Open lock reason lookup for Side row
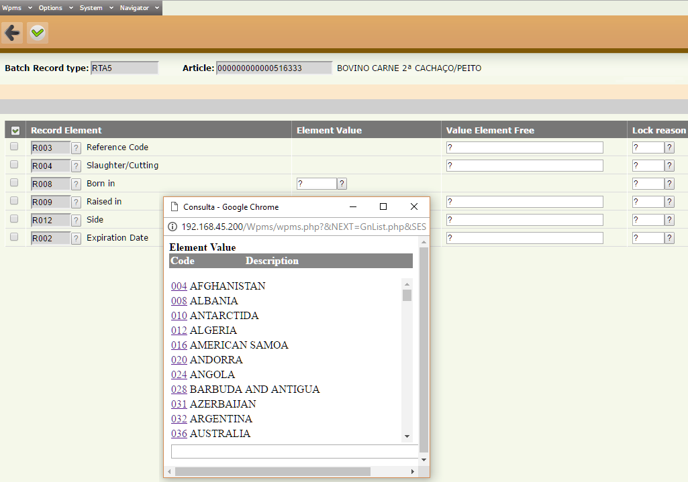 click(x=670, y=220)
